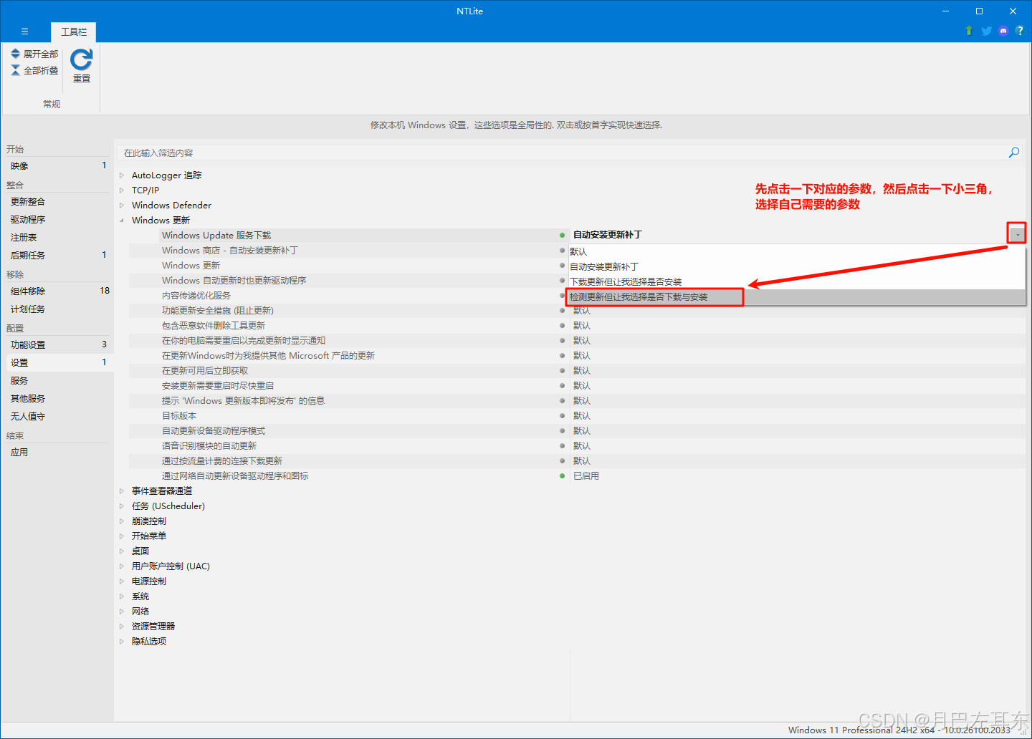The height and width of the screenshot is (739, 1032).
Task: Expand the 资源管理器 node
Action: (122, 627)
